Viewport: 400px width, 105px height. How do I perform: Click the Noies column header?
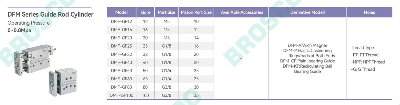pos(369,12)
